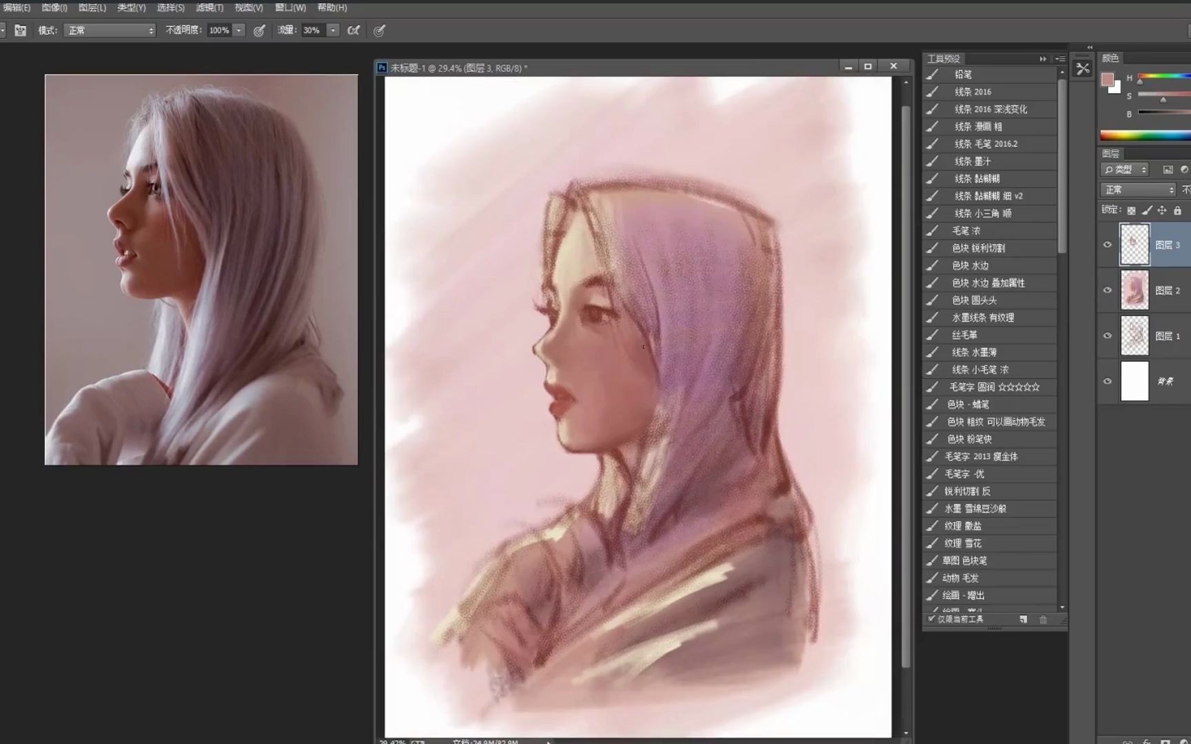
Task: Switch to 图层 panel tab
Action: tap(1110, 154)
